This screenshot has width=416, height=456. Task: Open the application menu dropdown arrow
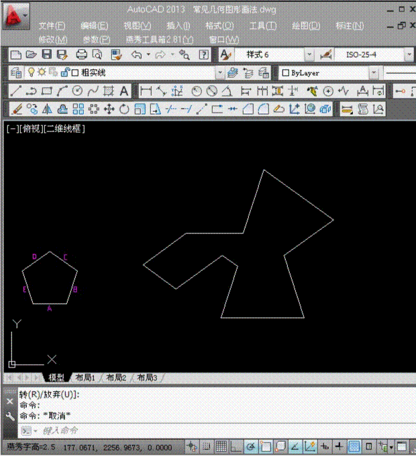pos(25,15)
